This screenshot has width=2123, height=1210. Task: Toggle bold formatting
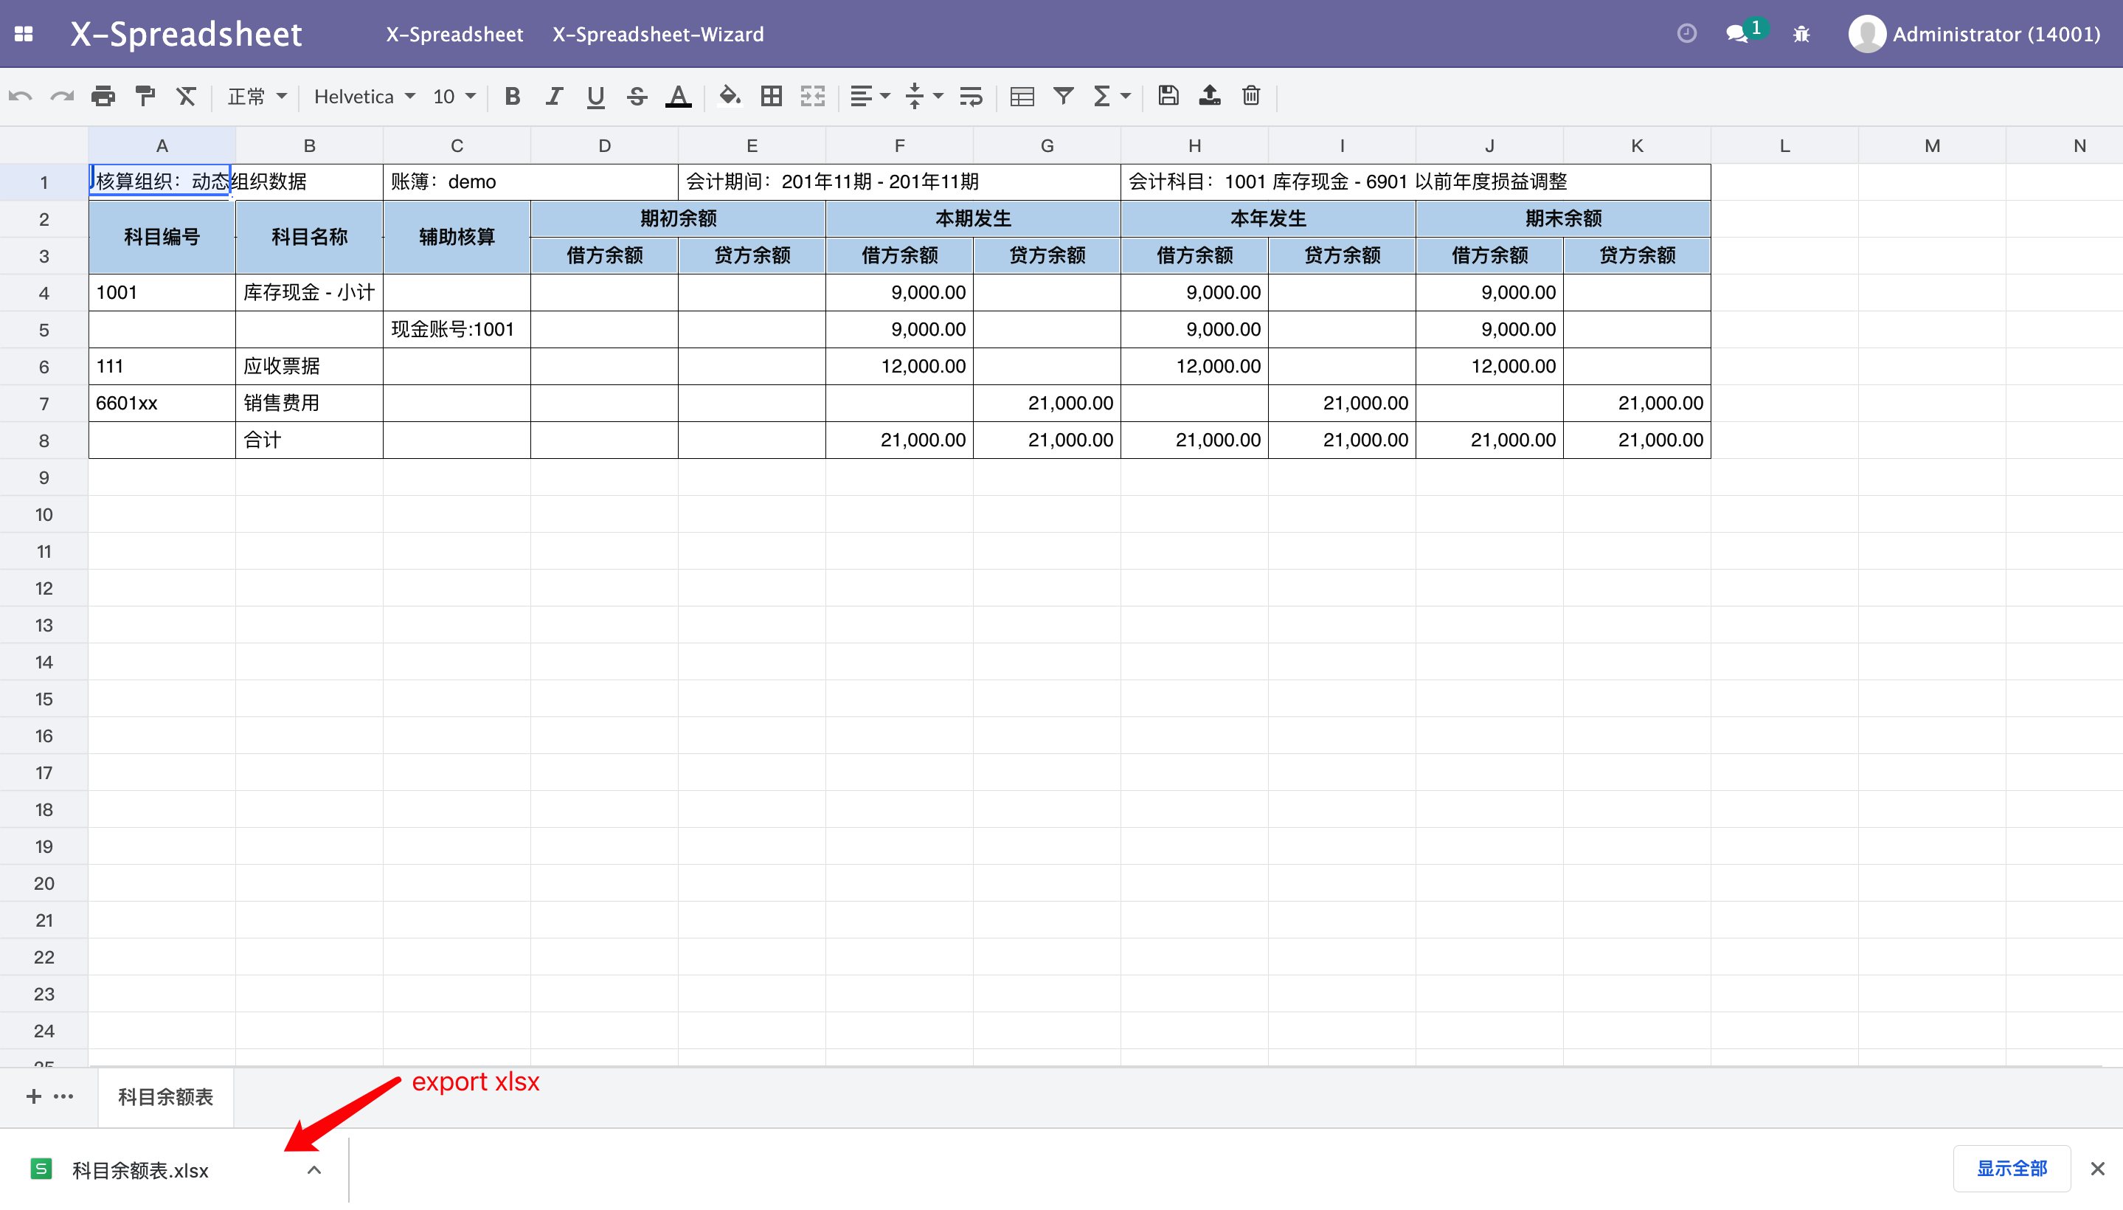coord(512,96)
